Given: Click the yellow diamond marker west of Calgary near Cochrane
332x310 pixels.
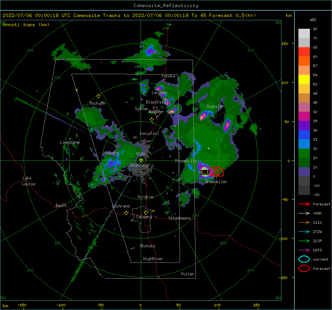Looking at the screenshot, I should pos(126,213).
